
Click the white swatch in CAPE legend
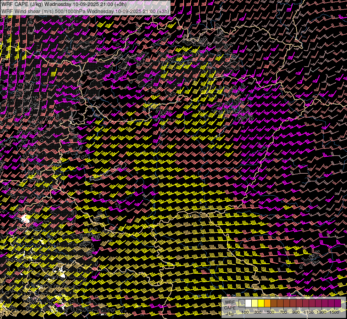(248, 303)
